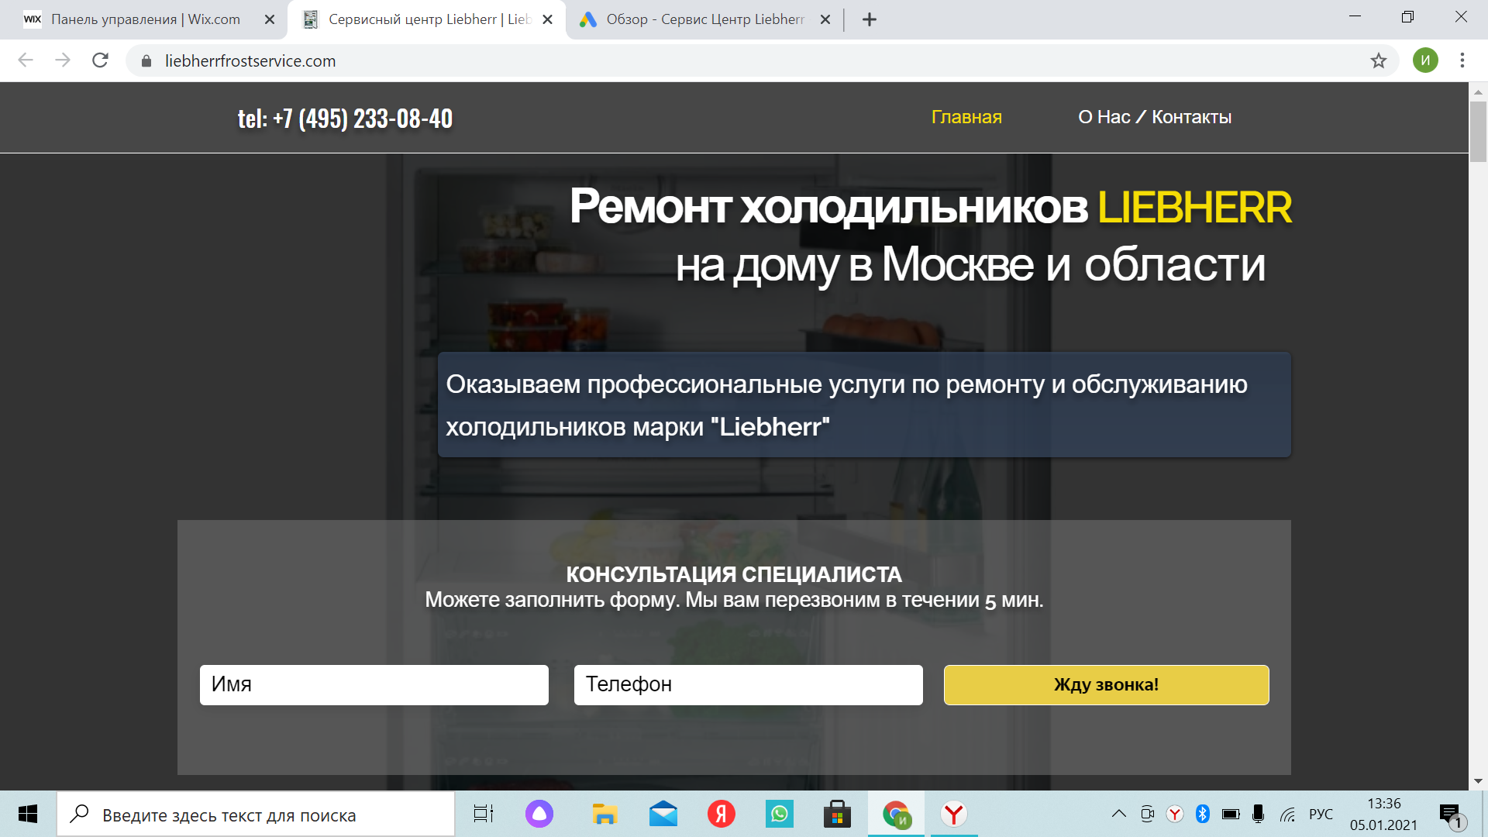This screenshot has height=837, width=1488.
Task: Click the Yandex tray icon
Action: pyautogui.click(x=1175, y=814)
